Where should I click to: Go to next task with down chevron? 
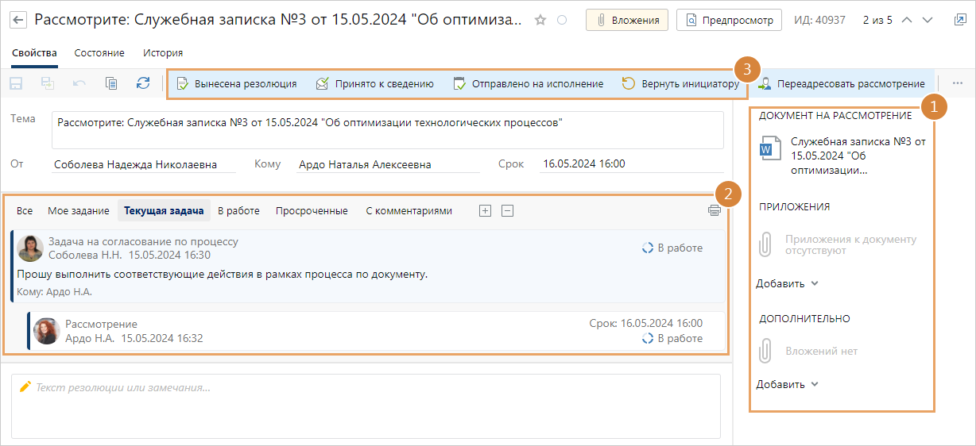(x=927, y=20)
